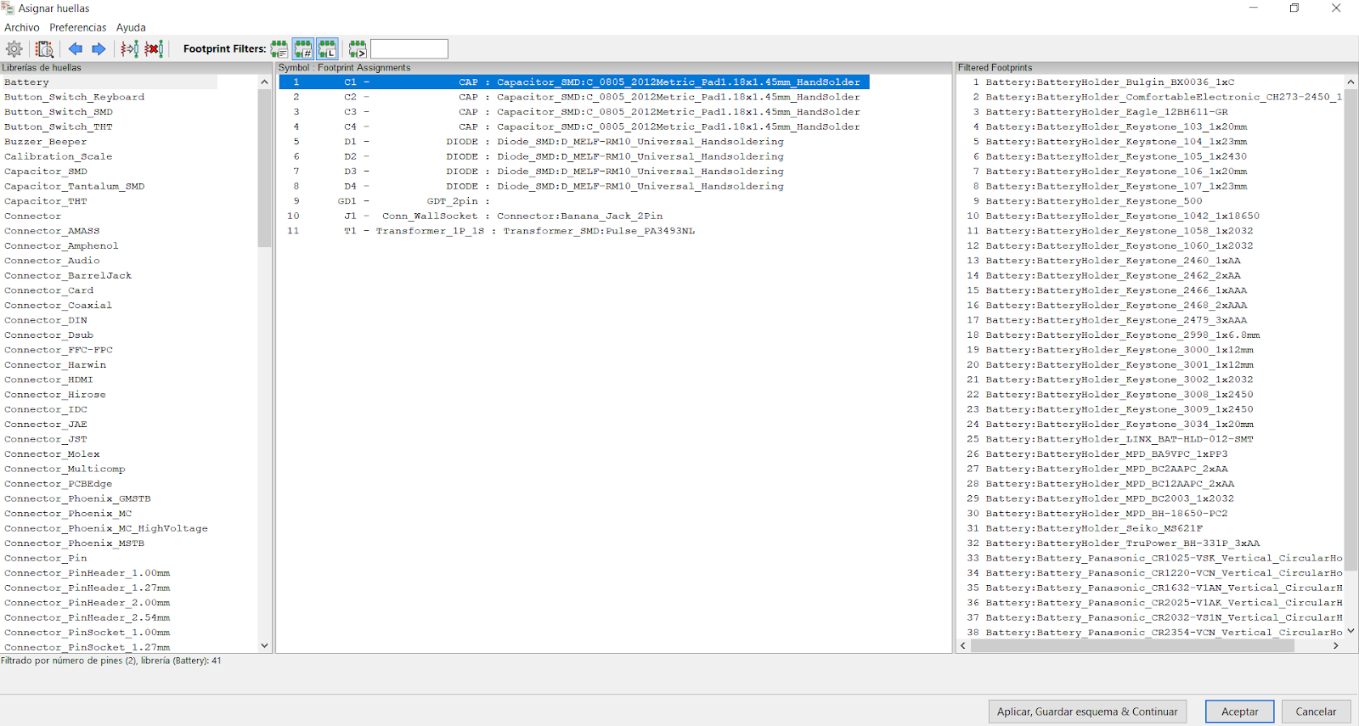Click the footprint name pattern filter icon

pos(357,49)
